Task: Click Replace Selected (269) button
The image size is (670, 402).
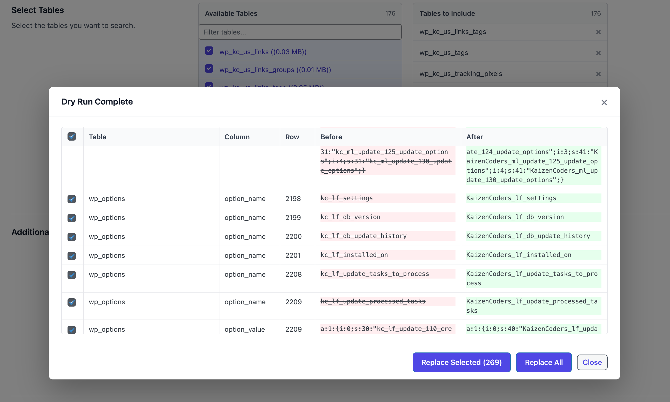Action: click(x=461, y=362)
